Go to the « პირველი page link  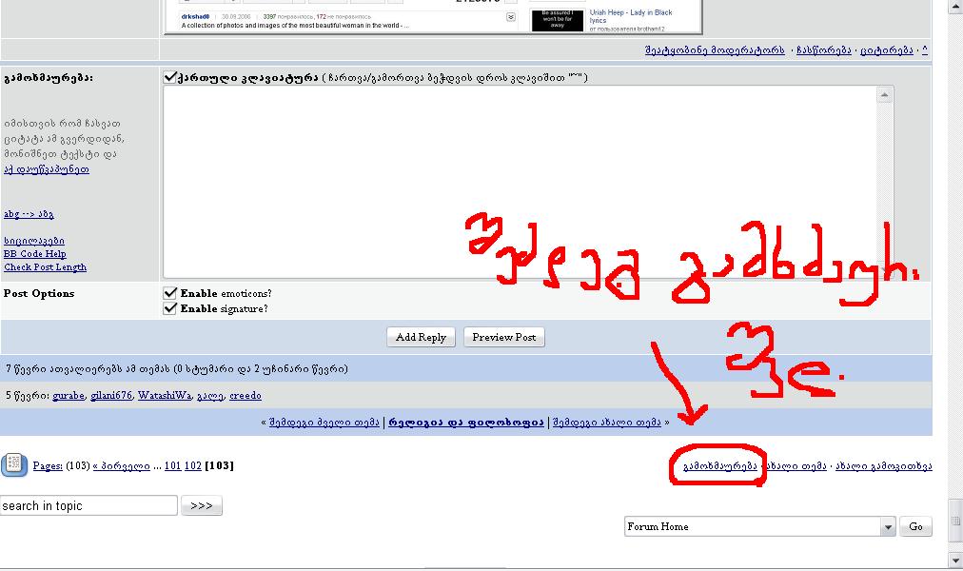pos(121,465)
